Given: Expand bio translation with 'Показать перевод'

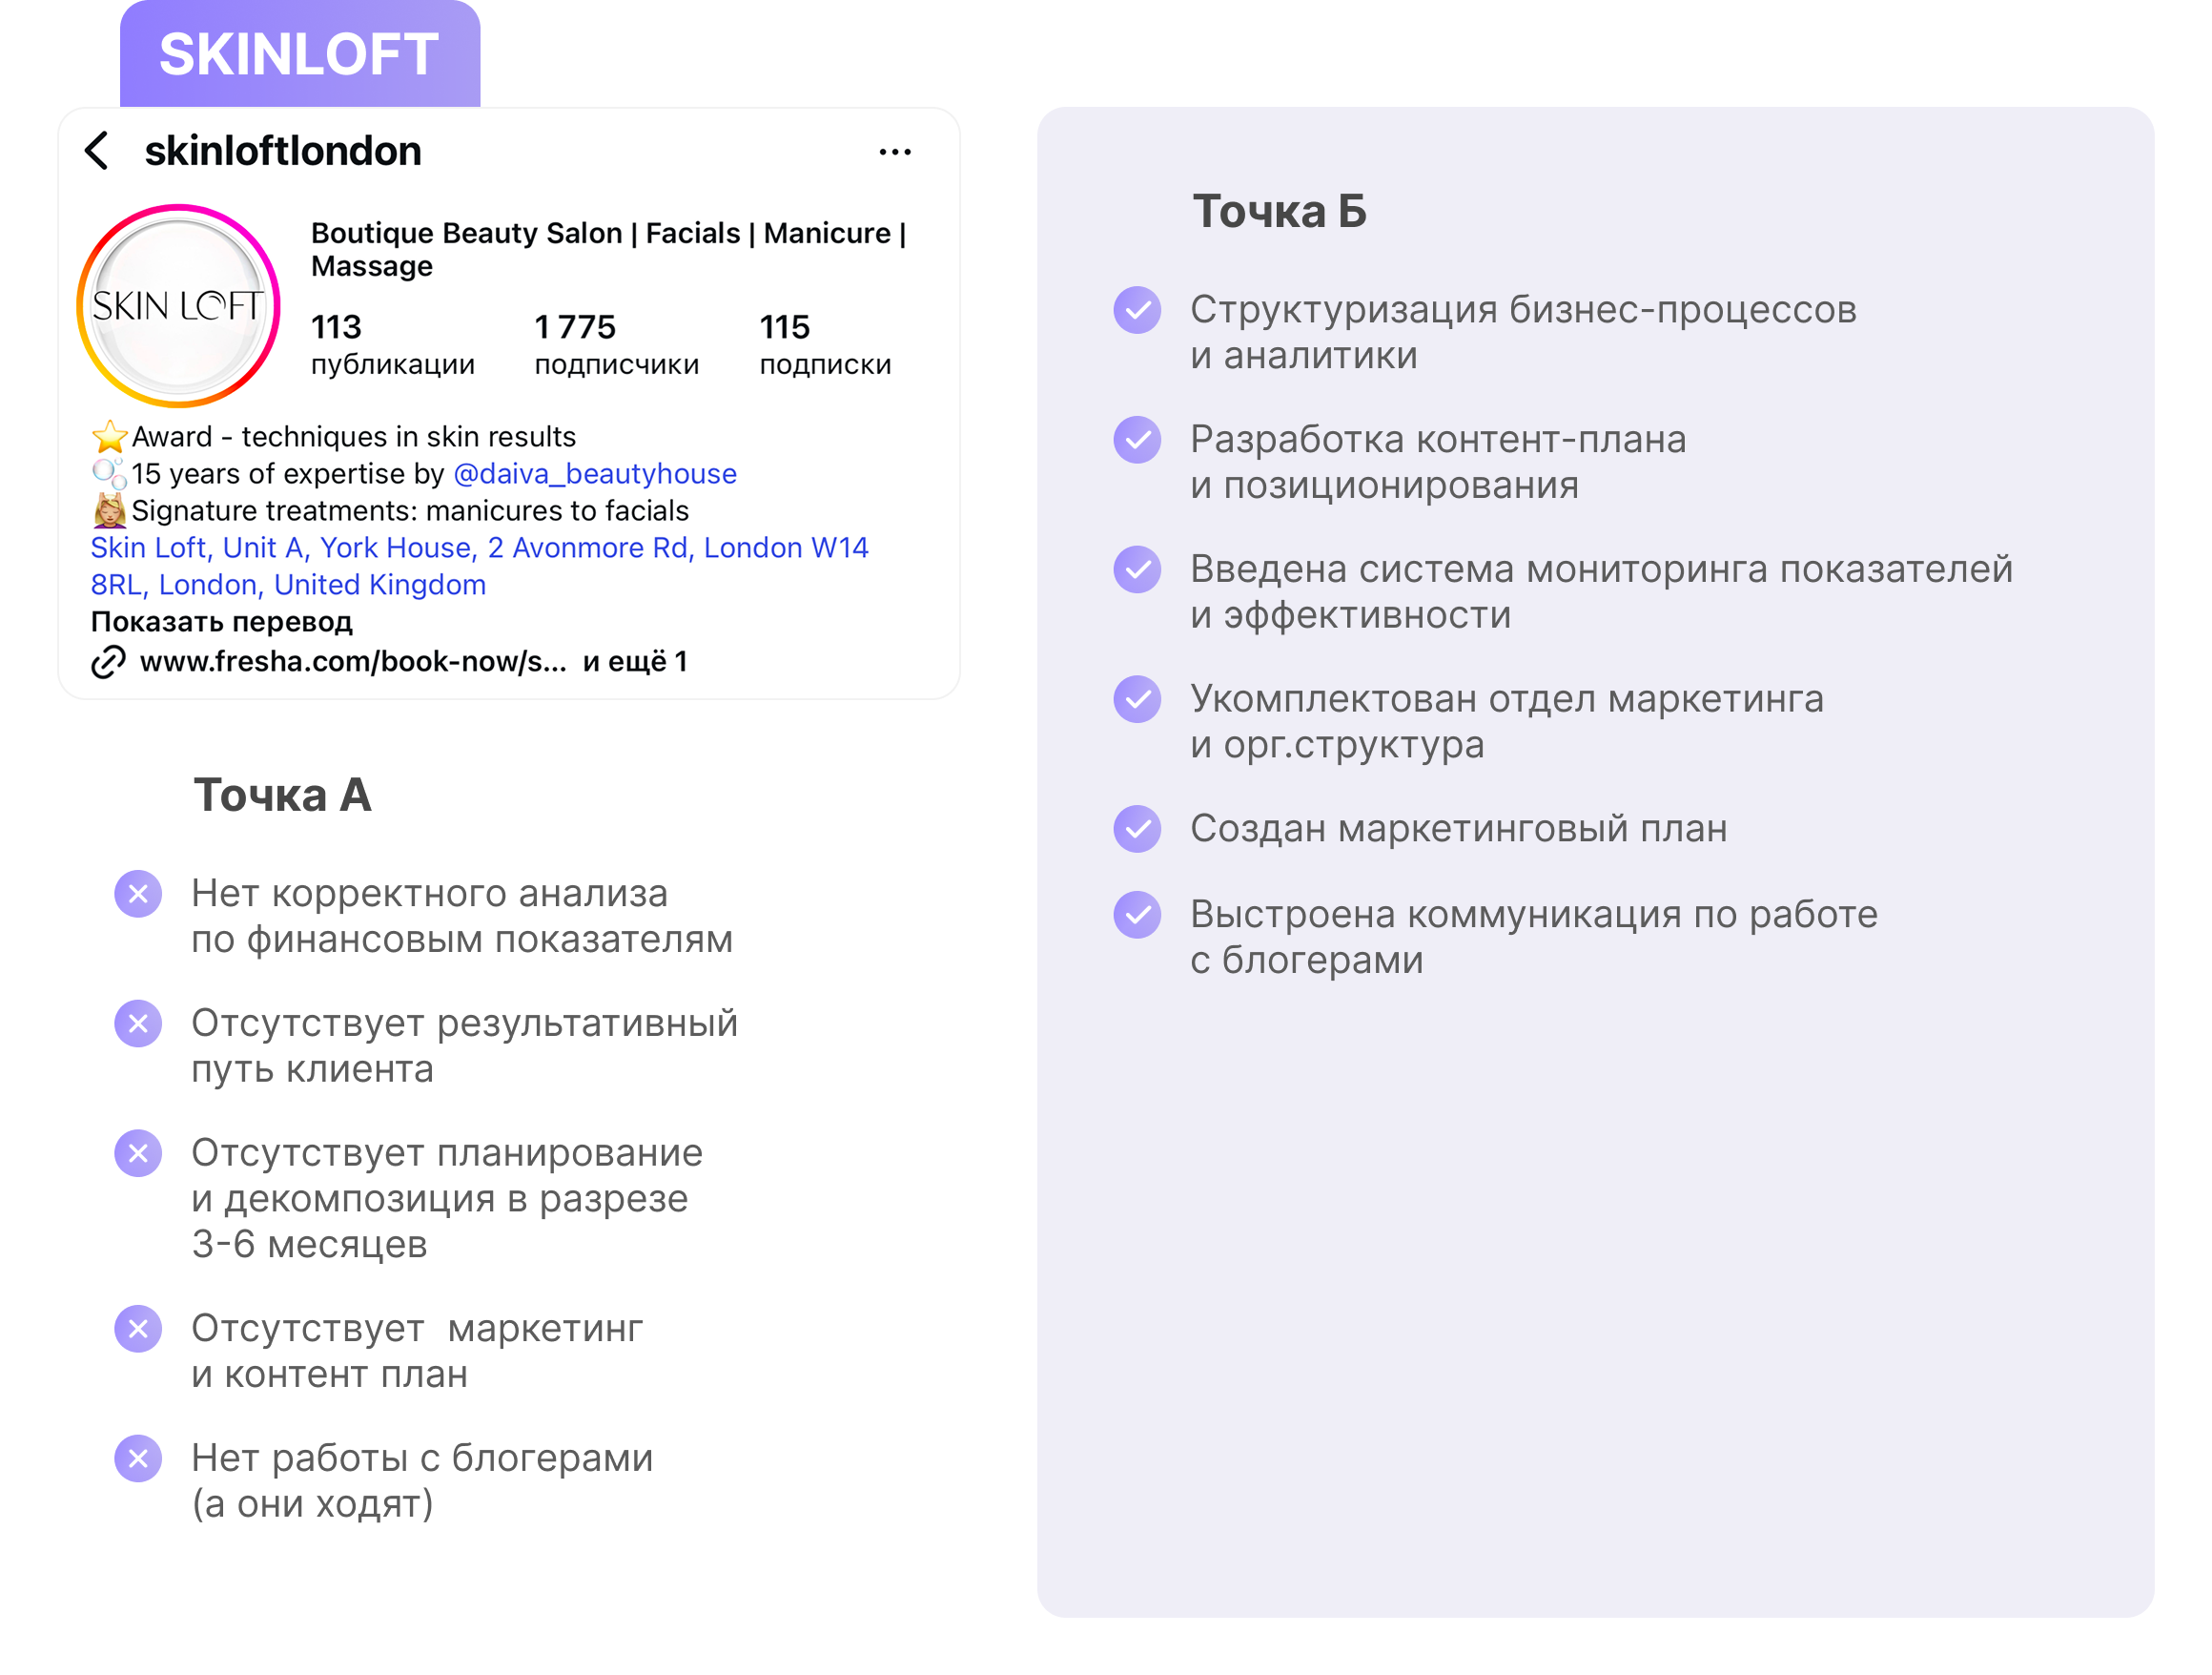Looking at the screenshot, I should coord(221,622).
